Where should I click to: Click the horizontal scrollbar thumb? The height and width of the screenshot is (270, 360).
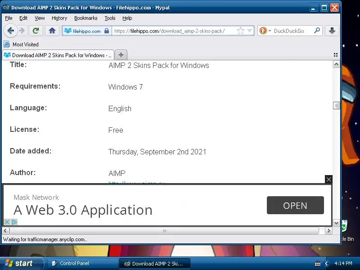click(x=164, y=231)
